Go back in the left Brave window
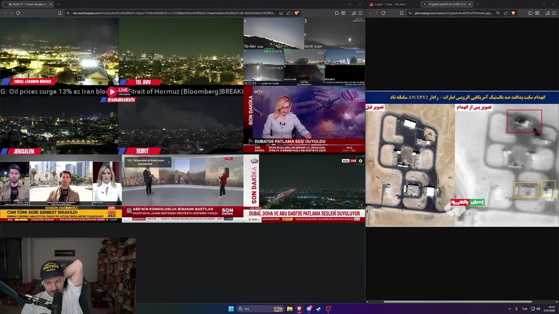Image resolution: width=559 pixels, height=314 pixels. pyautogui.click(x=5, y=13)
